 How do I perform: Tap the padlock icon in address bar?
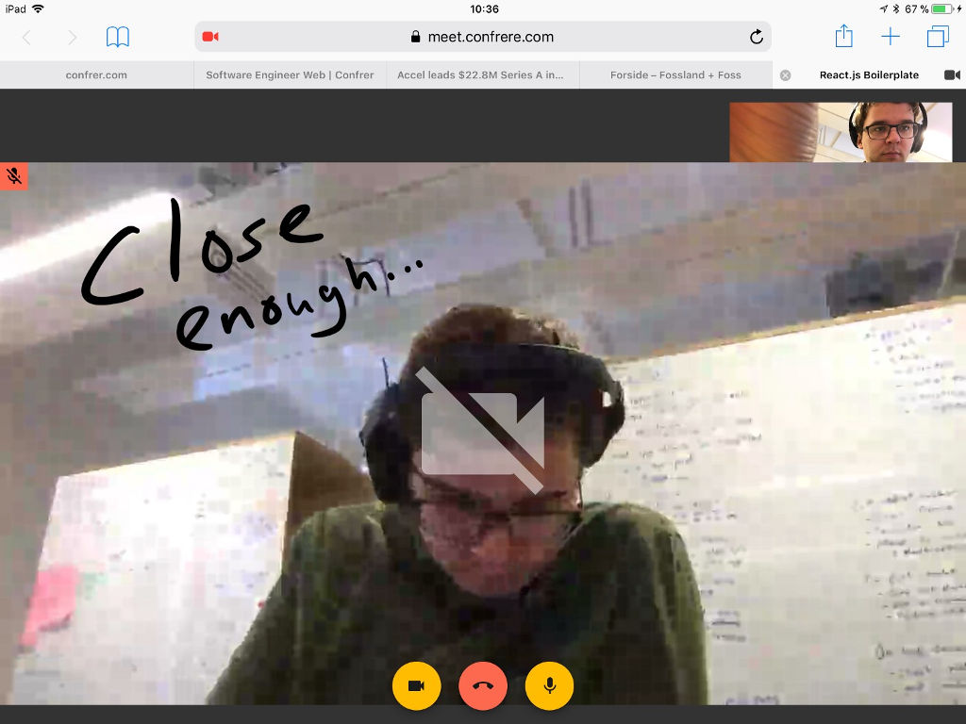point(416,37)
